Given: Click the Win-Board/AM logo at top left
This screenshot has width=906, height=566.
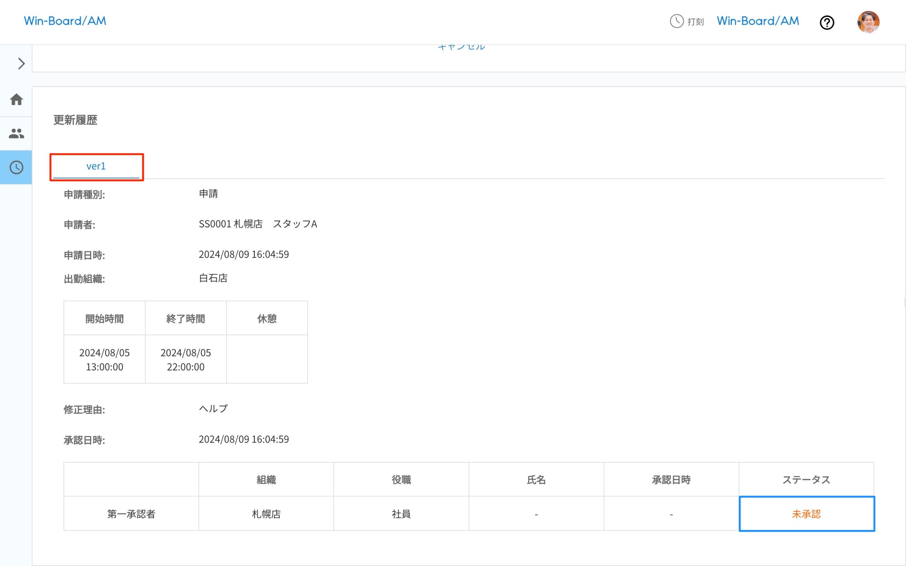Looking at the screenshot, I should click(x=65, y=21).
